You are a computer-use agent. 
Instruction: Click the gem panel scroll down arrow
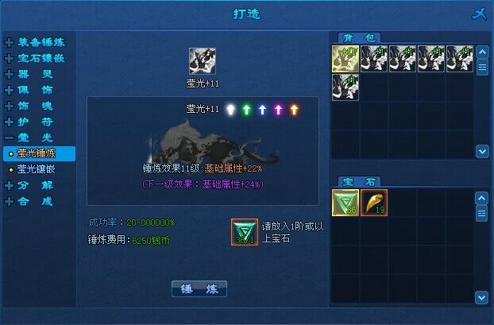(482, 297)
